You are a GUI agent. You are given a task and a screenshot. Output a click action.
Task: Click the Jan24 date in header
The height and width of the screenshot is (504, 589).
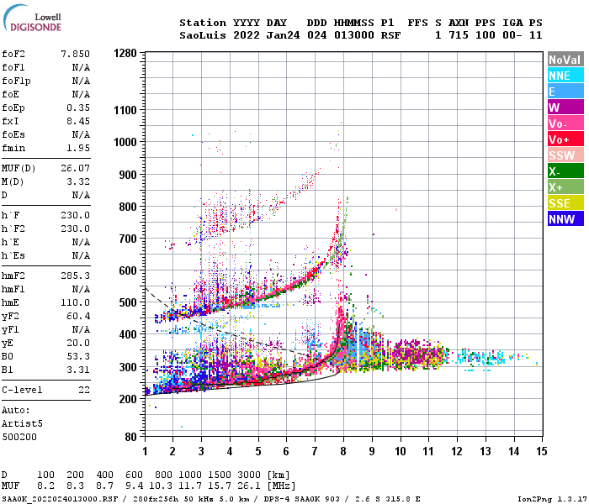(x=283, y=35)
